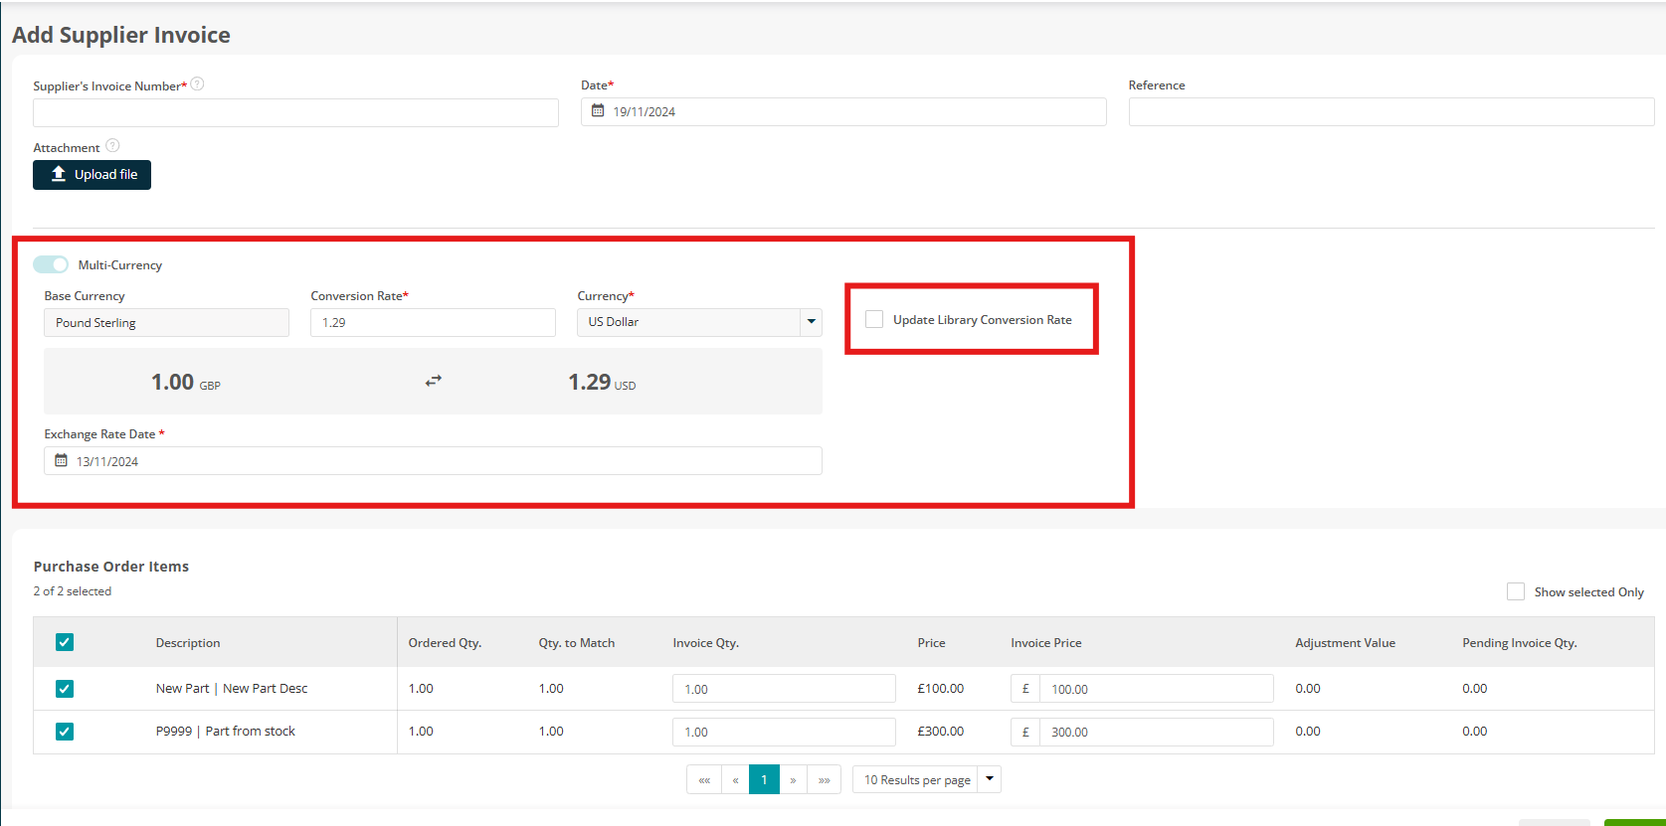Click the Attachment help icon

112,146
